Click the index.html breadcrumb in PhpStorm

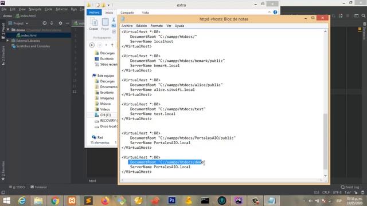(26, 16)
